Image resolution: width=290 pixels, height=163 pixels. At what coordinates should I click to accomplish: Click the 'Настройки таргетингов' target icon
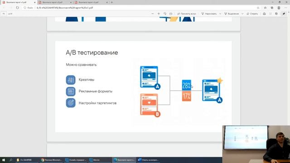71,103
